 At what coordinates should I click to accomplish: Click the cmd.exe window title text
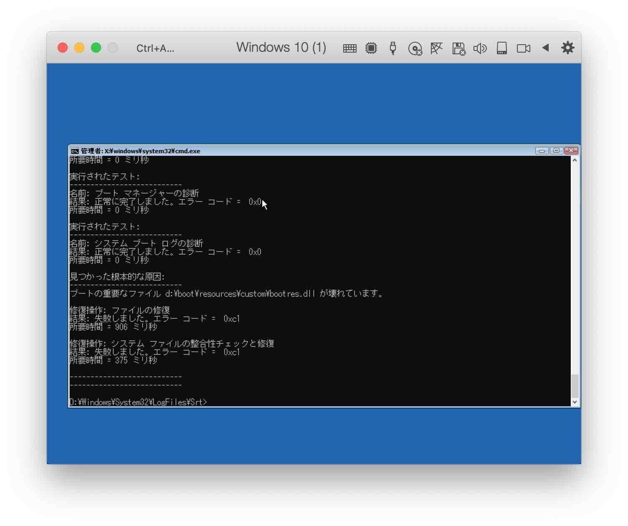point(141,151)
